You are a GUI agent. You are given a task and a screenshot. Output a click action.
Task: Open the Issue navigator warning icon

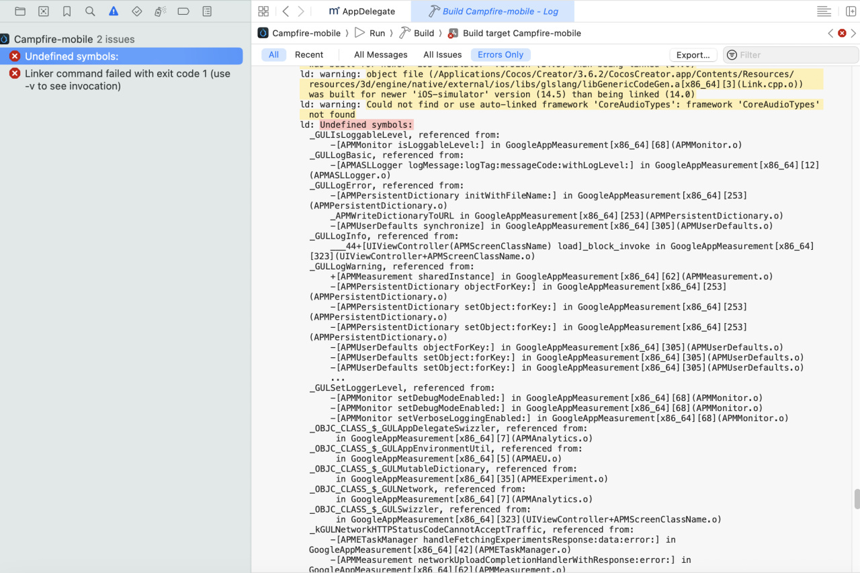tap(113, 11)
